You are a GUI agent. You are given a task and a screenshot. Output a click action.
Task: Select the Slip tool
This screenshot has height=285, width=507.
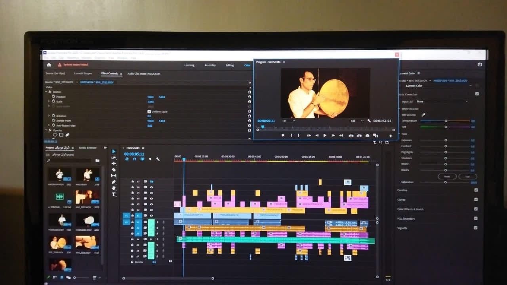pos(114,176)
